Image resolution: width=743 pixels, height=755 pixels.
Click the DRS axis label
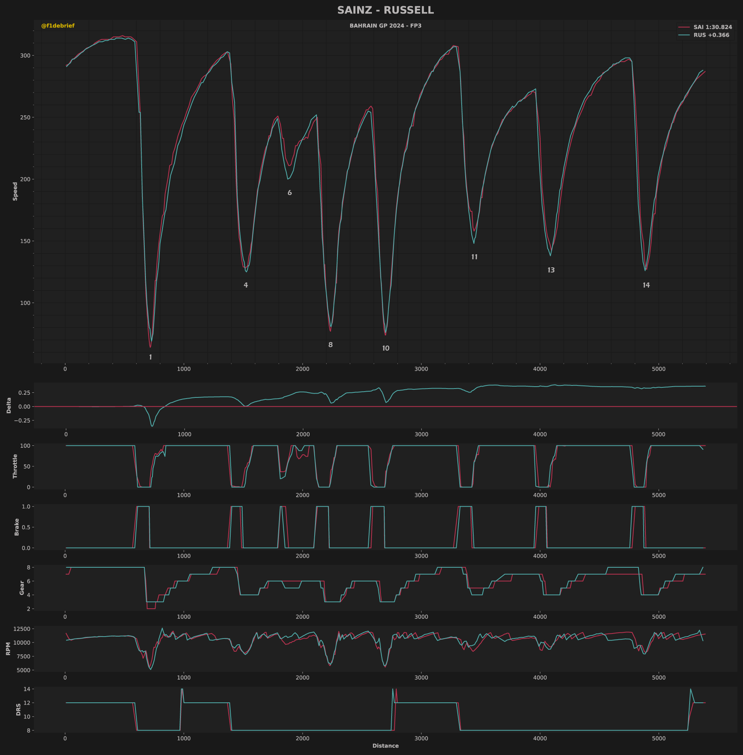(x=18, y=709)
